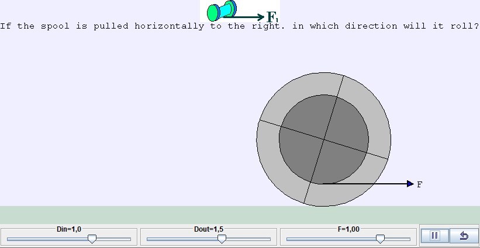Reset the simulation with the return arrow button
Screen dimensions: 480x248
(x=464, y=236)
